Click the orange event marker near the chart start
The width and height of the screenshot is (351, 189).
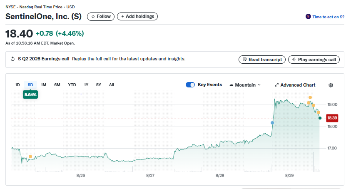pyautogui.click(x=30, y=157)
